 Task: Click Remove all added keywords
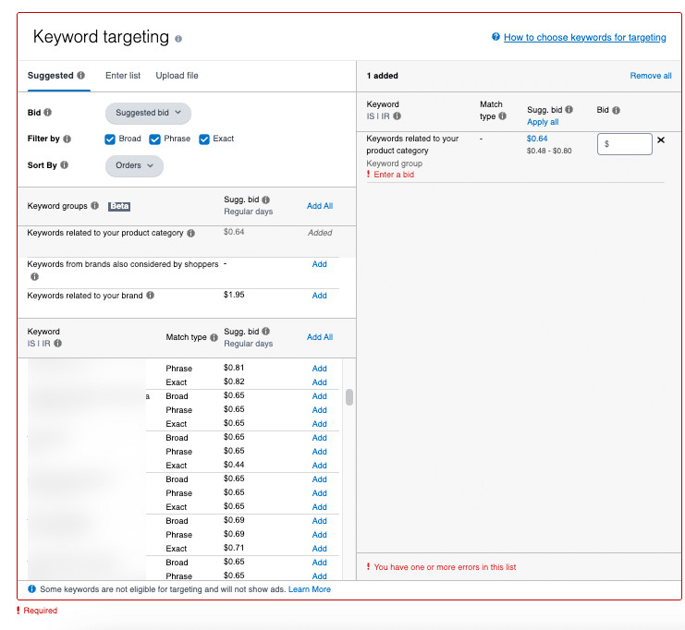coord(651,76)
